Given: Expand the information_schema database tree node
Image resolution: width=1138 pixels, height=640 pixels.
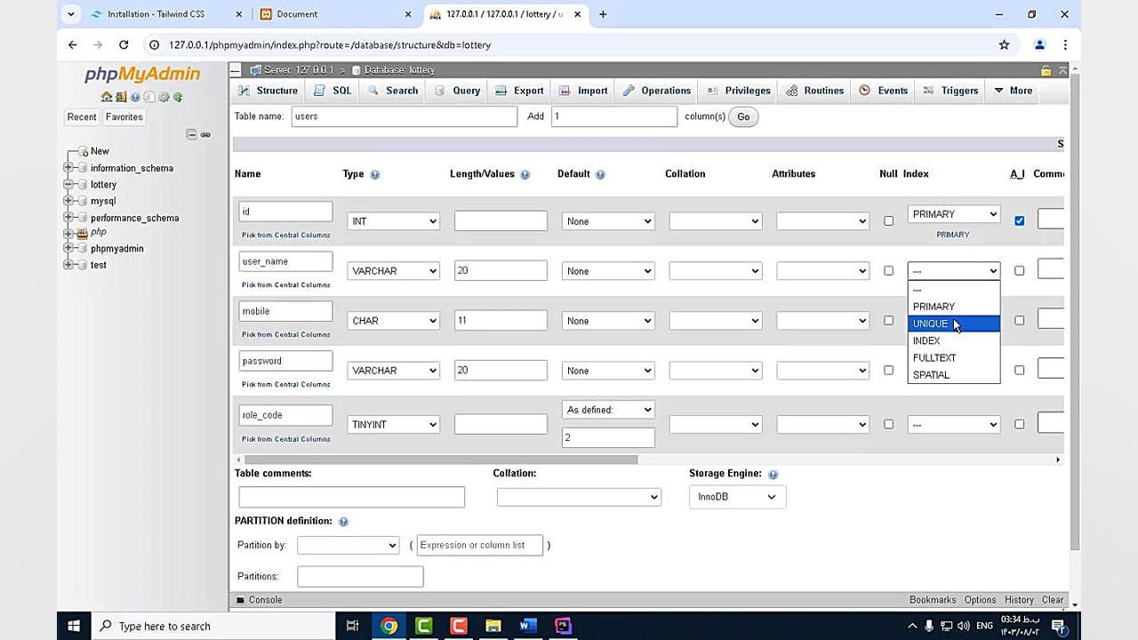Looking at the screenshot, I should click(68, 168).
